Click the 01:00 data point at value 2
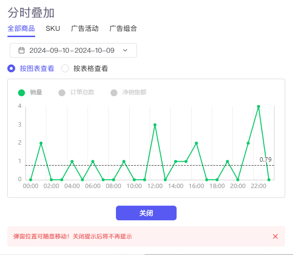The width and height of the screenshot is (293, 255). (x=41, y=143)
